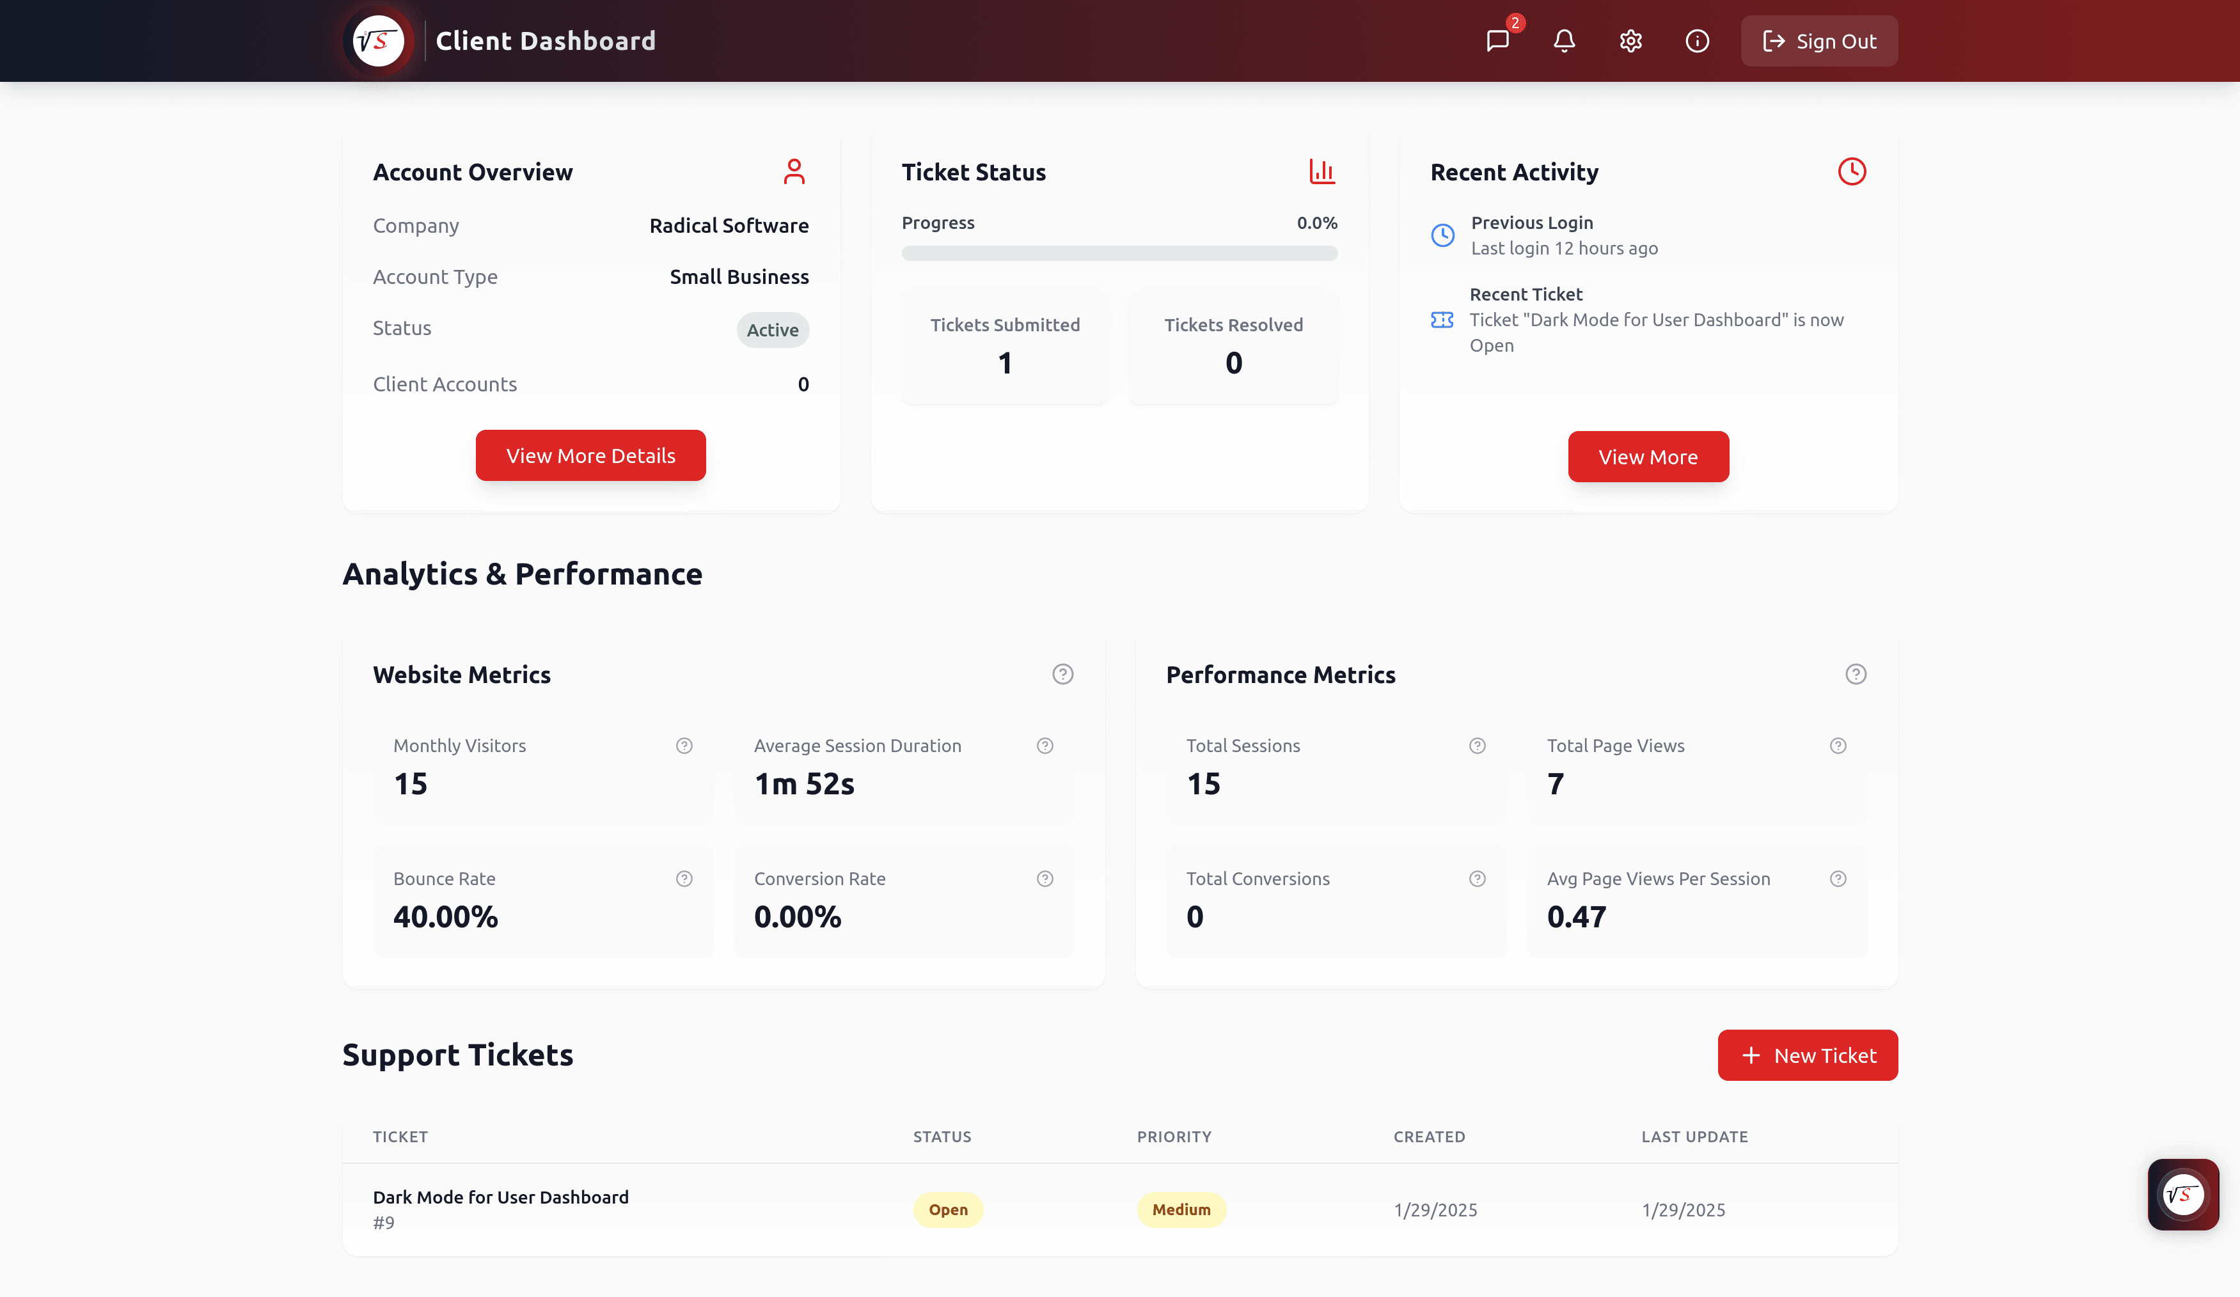Click the Client Dashboard title
This screenshot has width=2240, height=1297.
[545, 41]
